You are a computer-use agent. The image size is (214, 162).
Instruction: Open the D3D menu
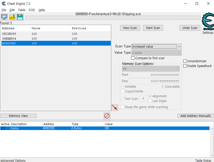point(32,10)
